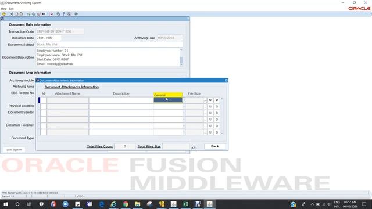Click the U button in second attachment row

tap(210, 107)
